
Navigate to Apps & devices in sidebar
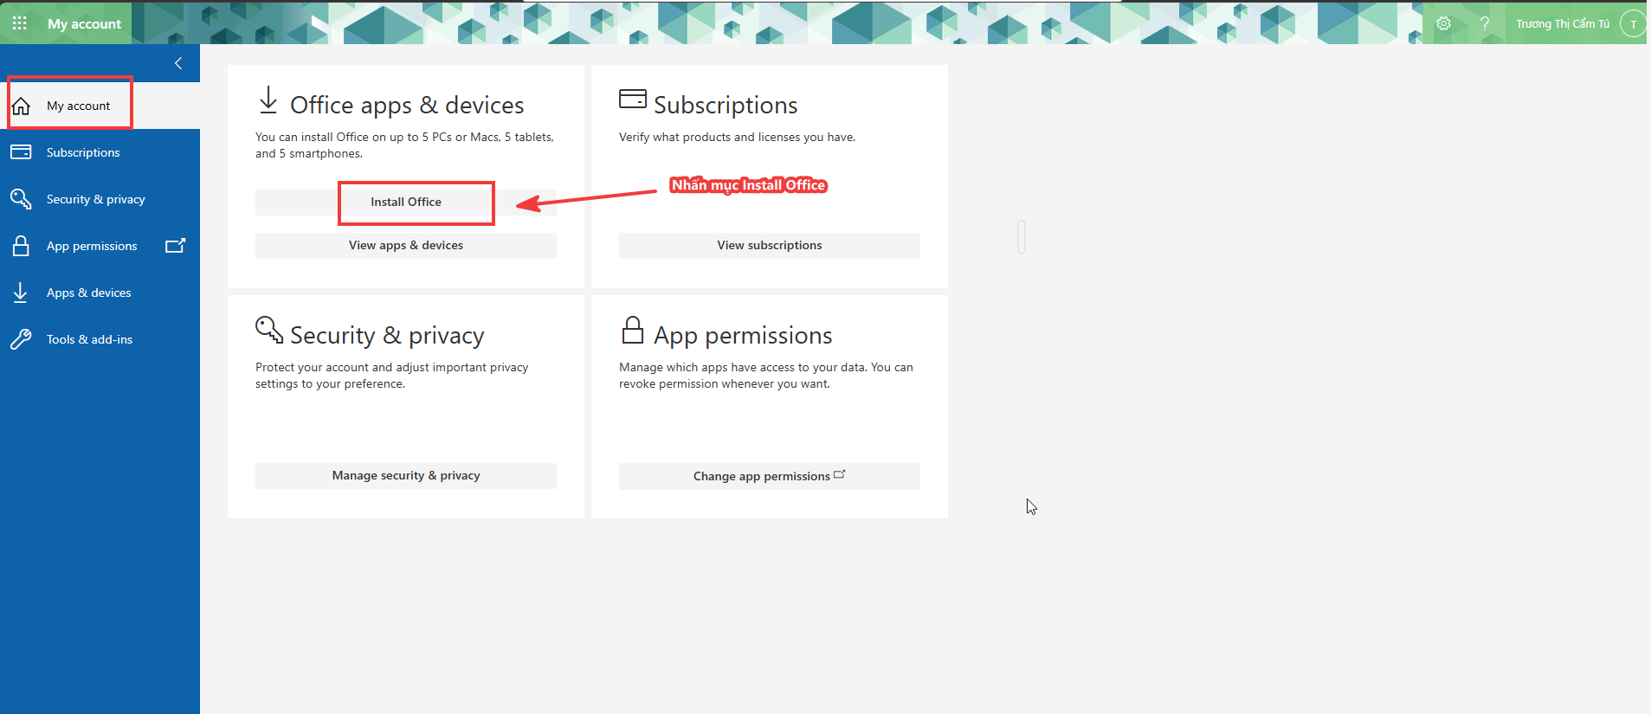click(100, 293)
